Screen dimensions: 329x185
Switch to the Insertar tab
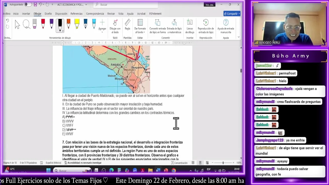[x=26, y=14]
